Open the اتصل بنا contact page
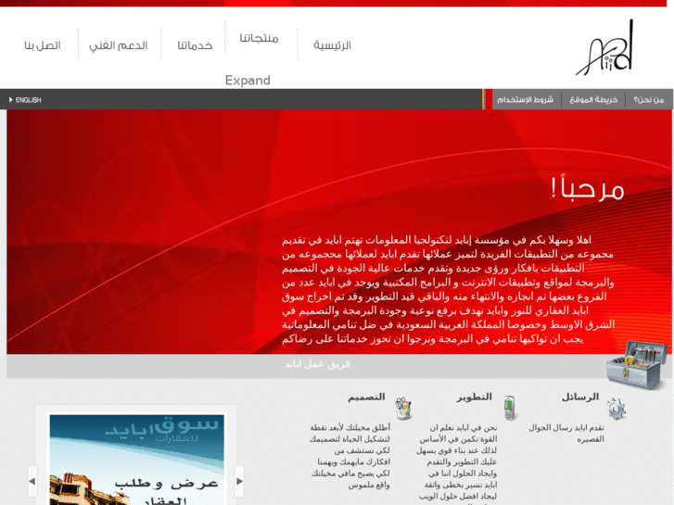The image size is (674, 505). point(43,45)
